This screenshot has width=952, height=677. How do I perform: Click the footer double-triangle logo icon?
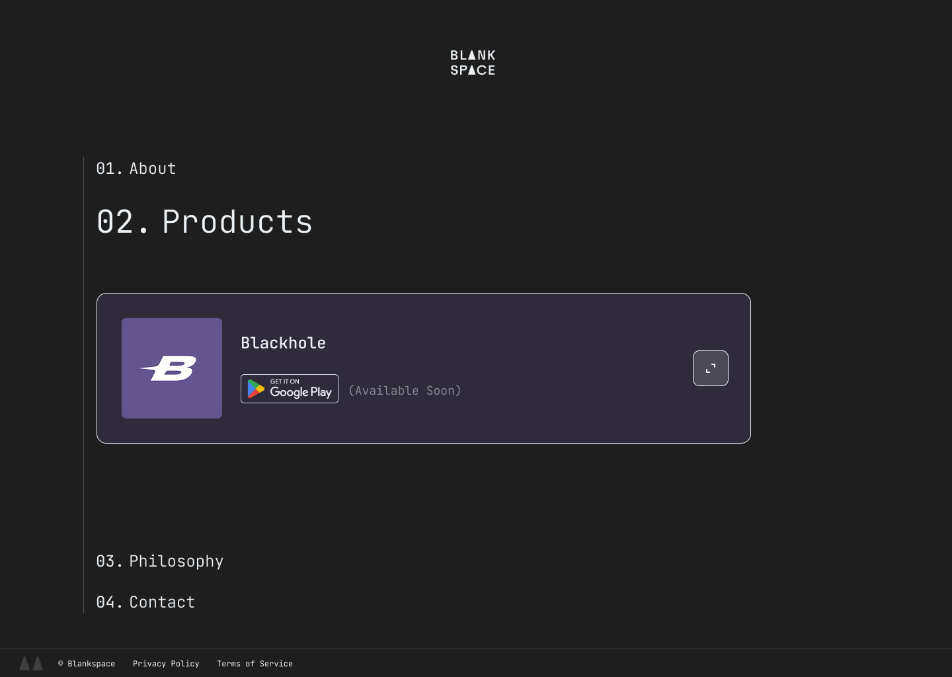point(31,663)
